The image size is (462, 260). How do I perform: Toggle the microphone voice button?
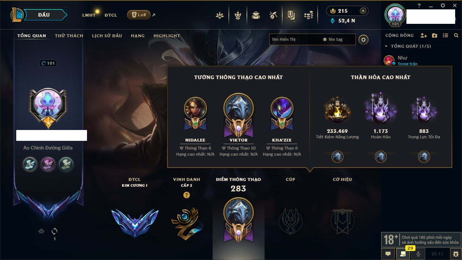click(418, 254)
